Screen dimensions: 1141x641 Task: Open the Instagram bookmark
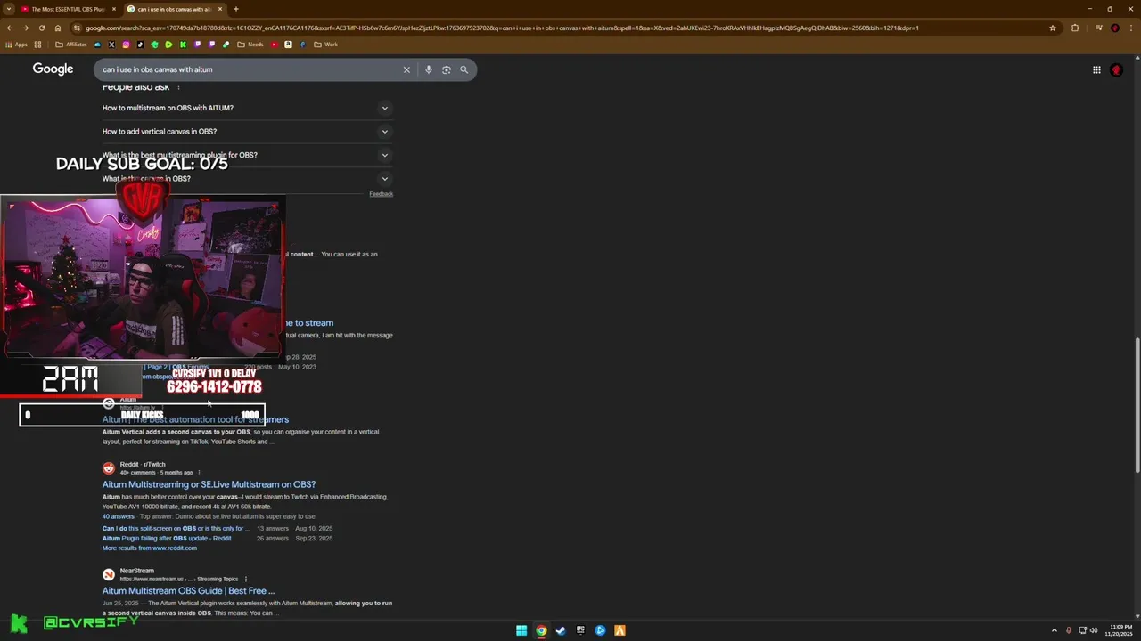pos(126,45)
